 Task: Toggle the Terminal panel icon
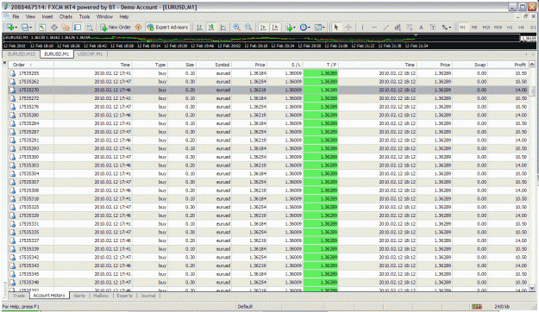pyautogui.click(x=78, y=27)
